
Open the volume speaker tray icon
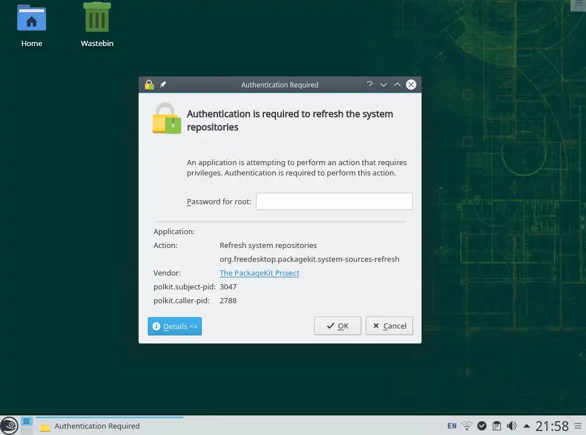coord(512,426)
